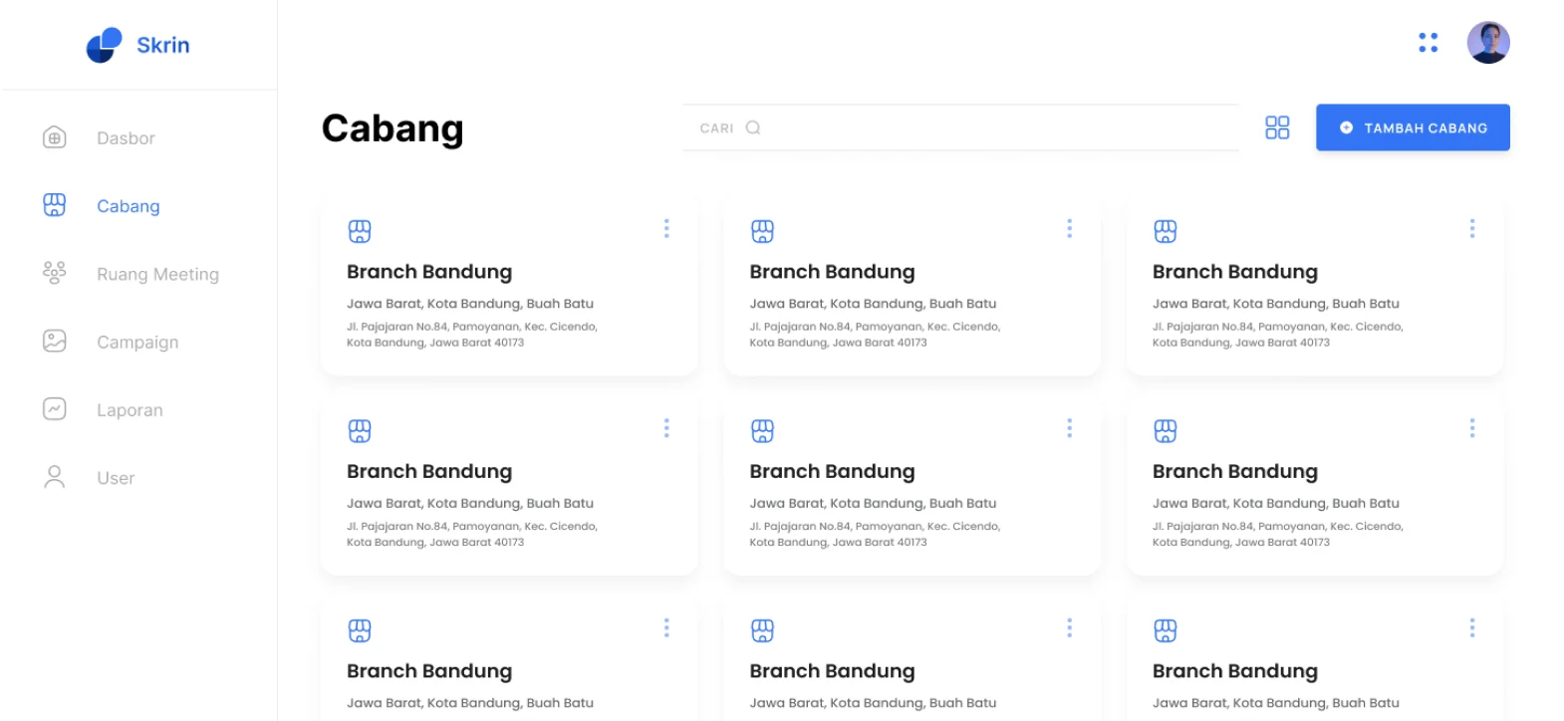Expand three-dot menu on top-right branch card
The width and height of the screenshot is (1564, 721).
pos(1471,229)
